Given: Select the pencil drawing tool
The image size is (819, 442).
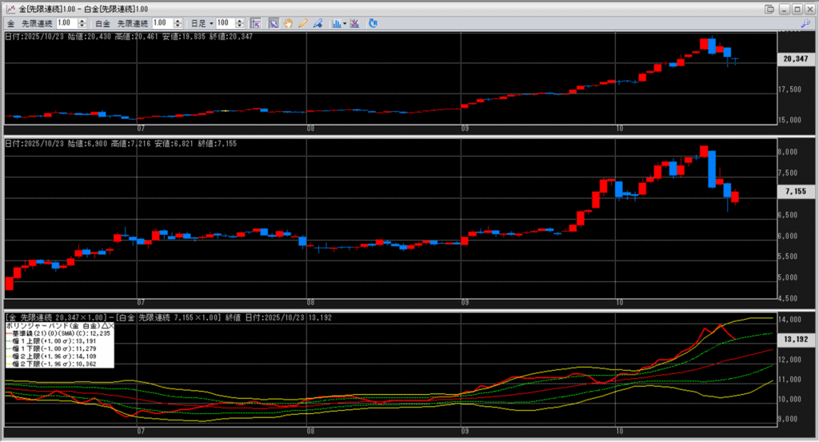Looking at the screenshot, I should [x=303, y=23].
